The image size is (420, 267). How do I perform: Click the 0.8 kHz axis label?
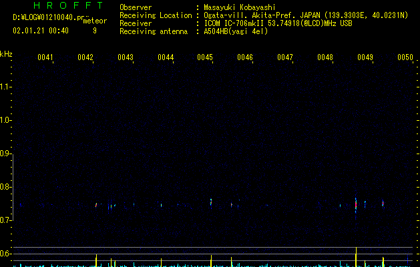[x=5, y=187]
